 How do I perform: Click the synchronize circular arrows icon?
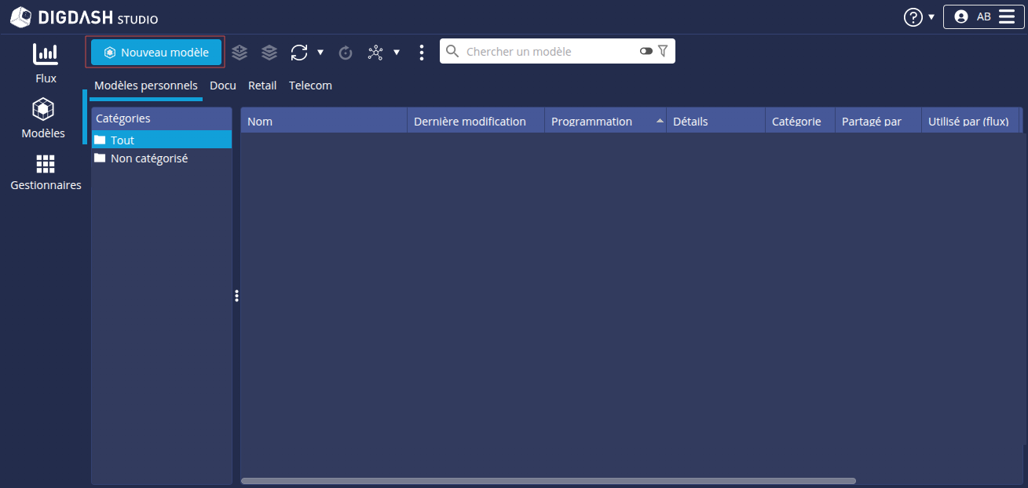click(x=299, y=53)
